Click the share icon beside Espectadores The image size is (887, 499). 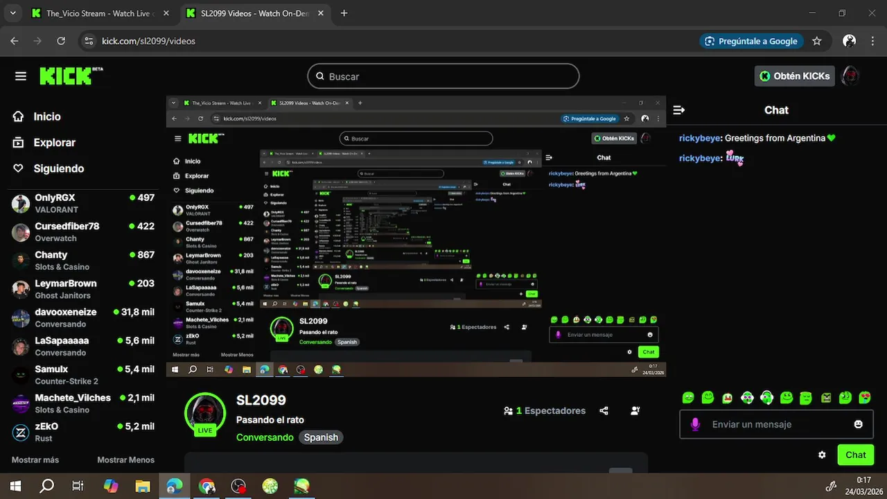tap(604, 410)
